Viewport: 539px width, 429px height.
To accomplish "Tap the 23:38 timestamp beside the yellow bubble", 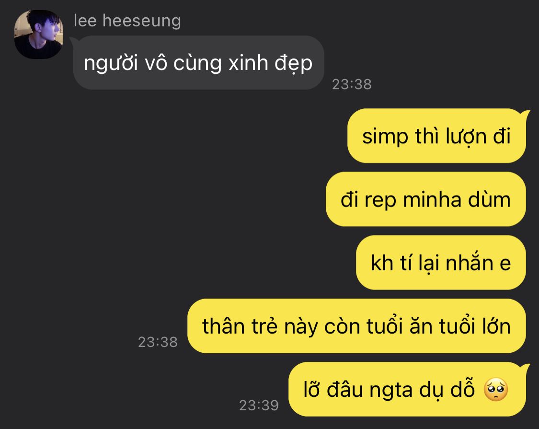I will 158,342.
